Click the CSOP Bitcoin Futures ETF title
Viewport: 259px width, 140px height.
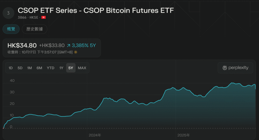(96, 10)
